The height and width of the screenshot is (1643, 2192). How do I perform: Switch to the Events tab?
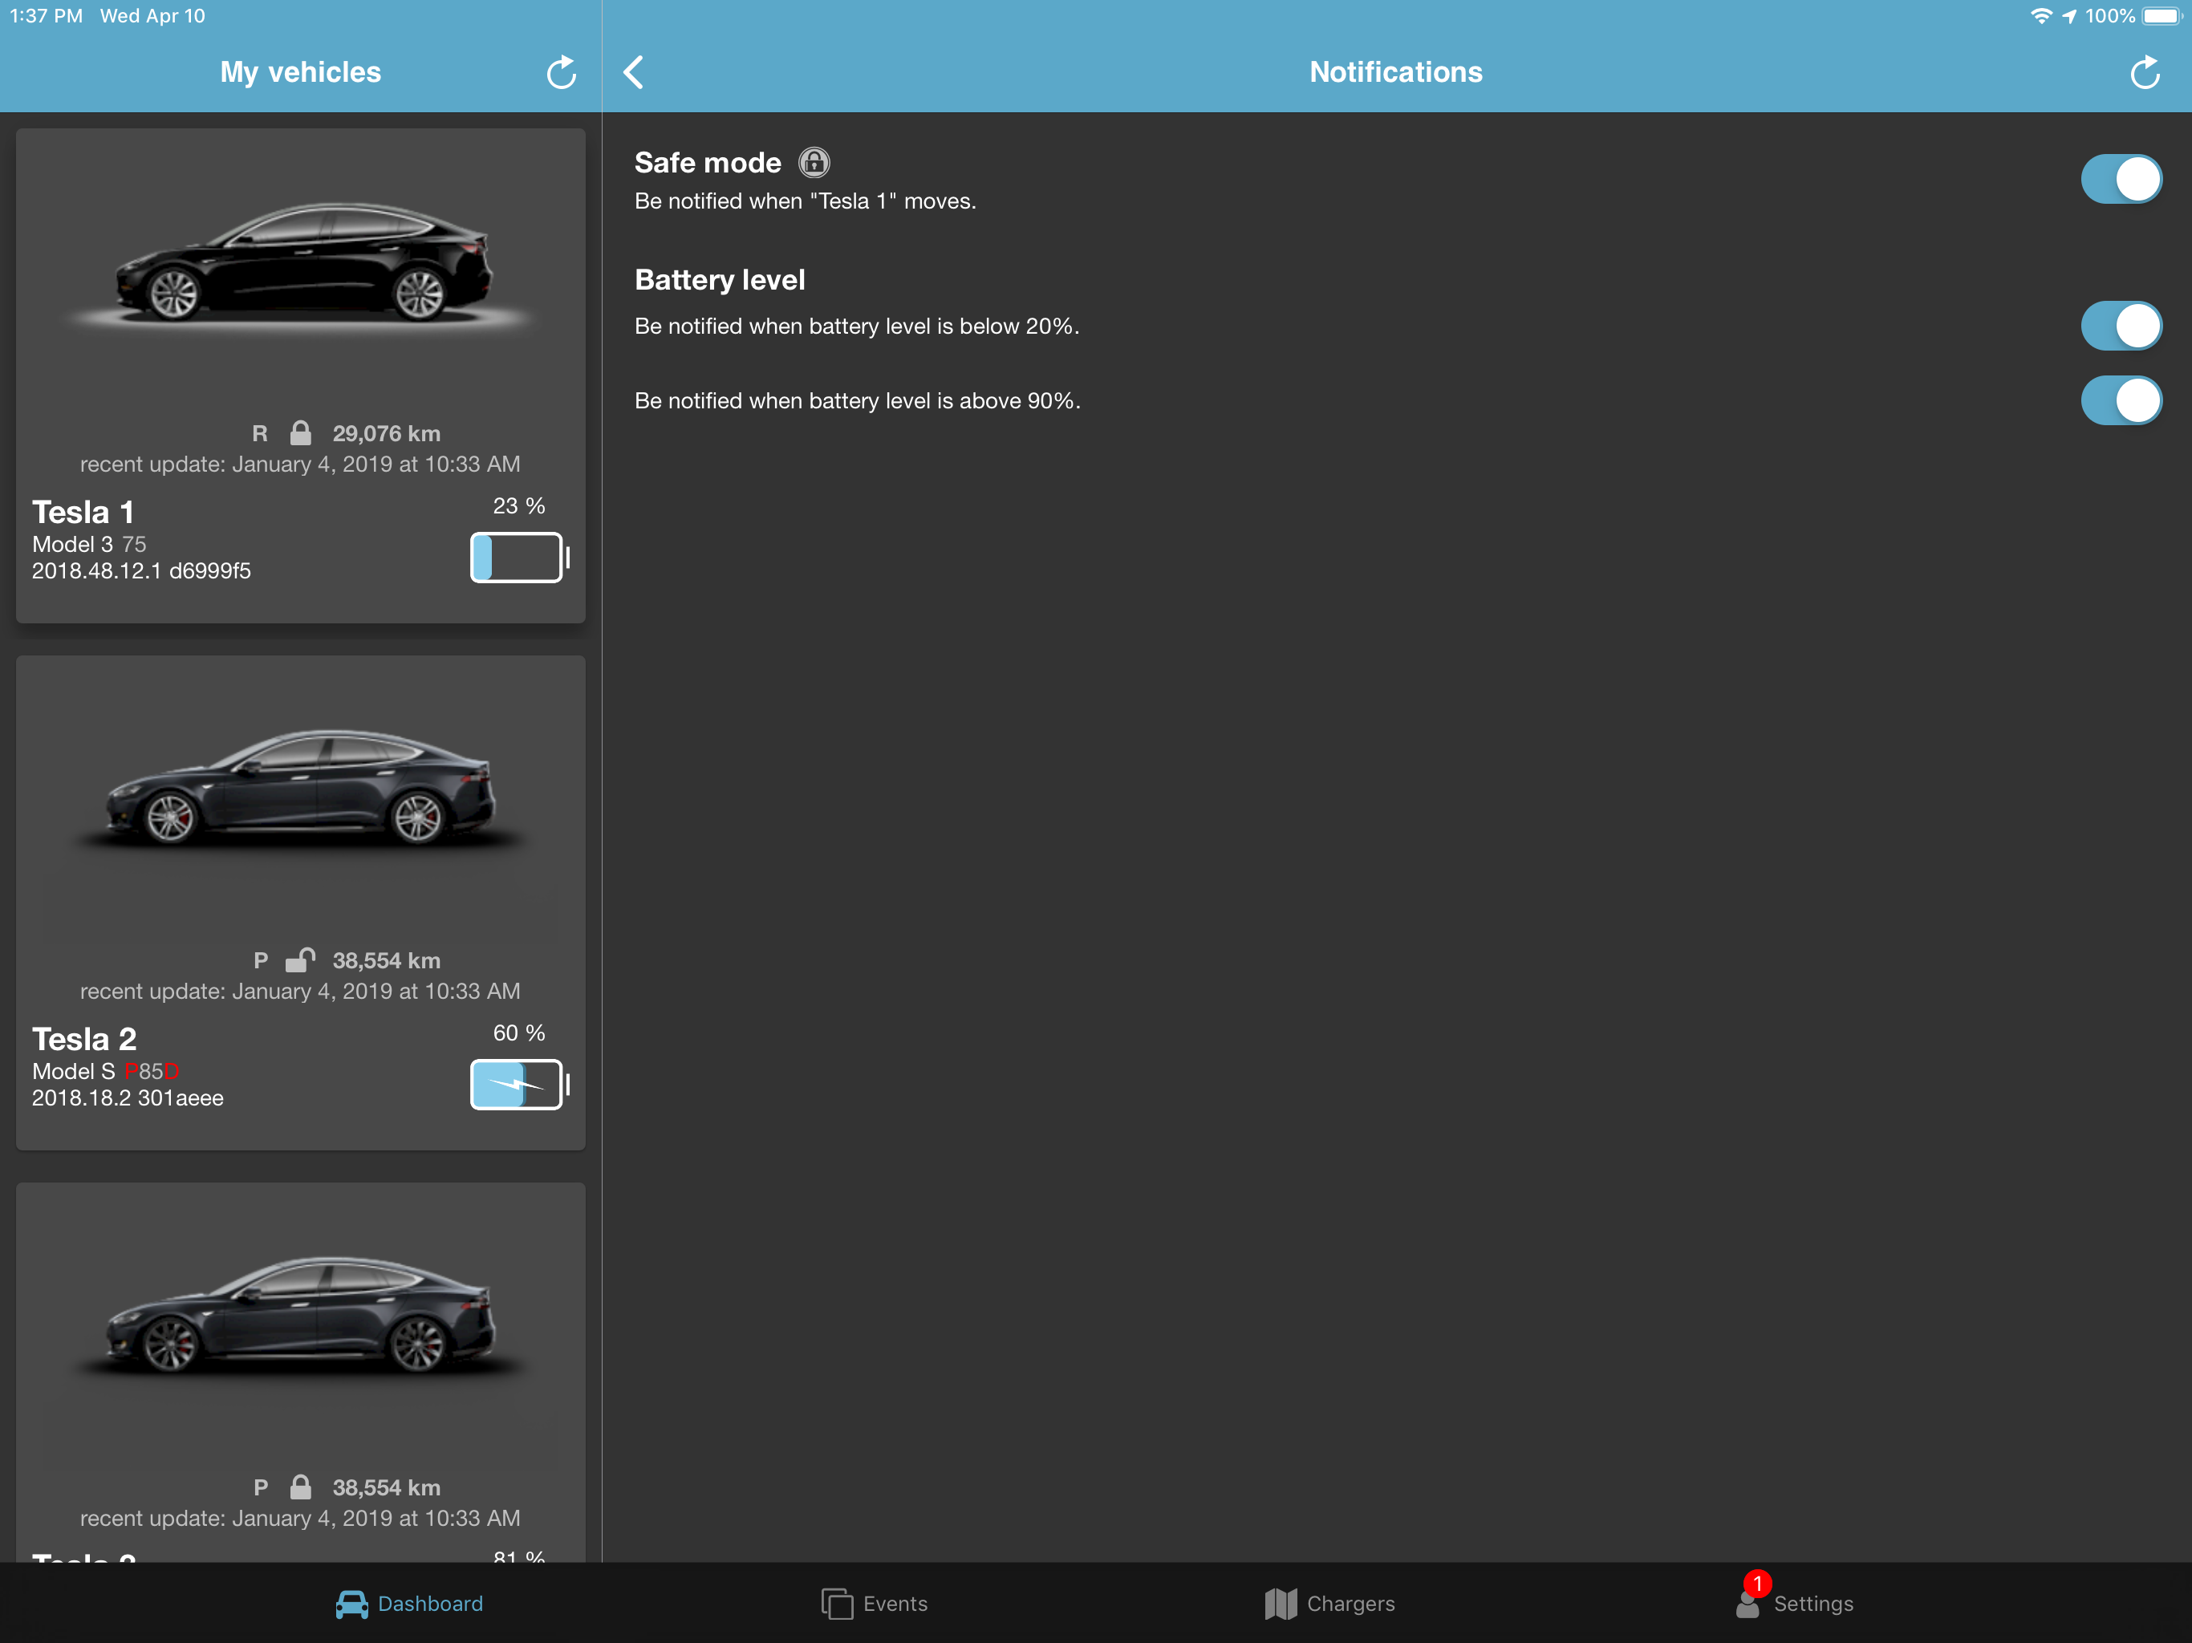874,1604
